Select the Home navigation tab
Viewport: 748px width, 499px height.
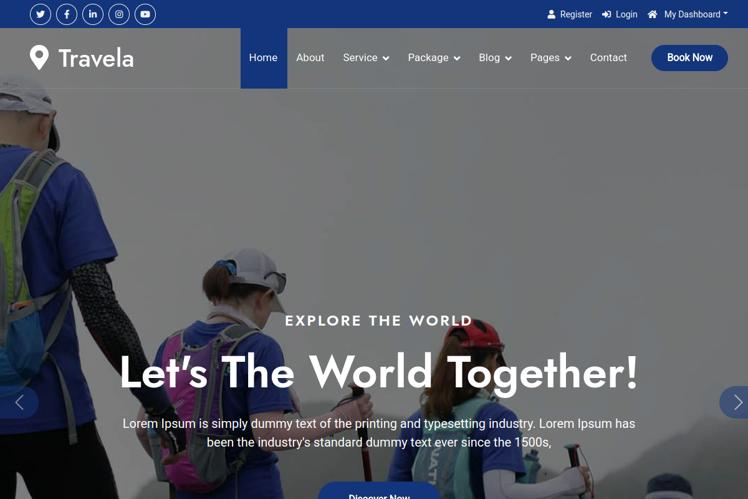[x=264, y=58]
